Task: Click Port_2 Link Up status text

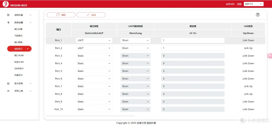Action: (248, 48)
